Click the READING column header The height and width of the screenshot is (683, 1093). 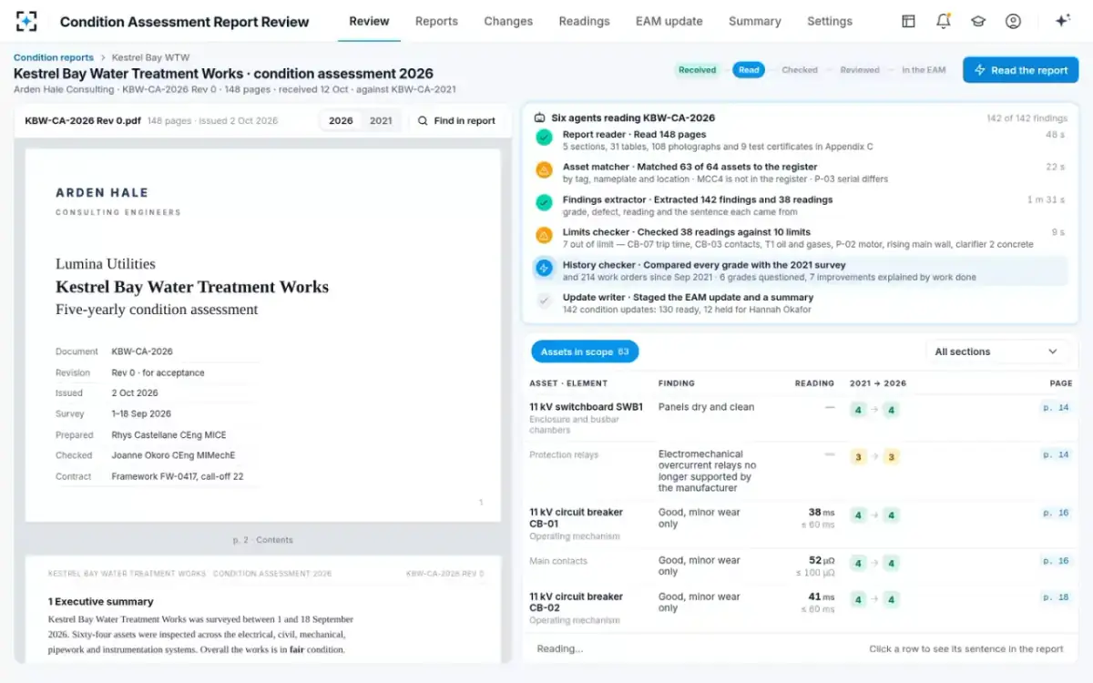814,383
